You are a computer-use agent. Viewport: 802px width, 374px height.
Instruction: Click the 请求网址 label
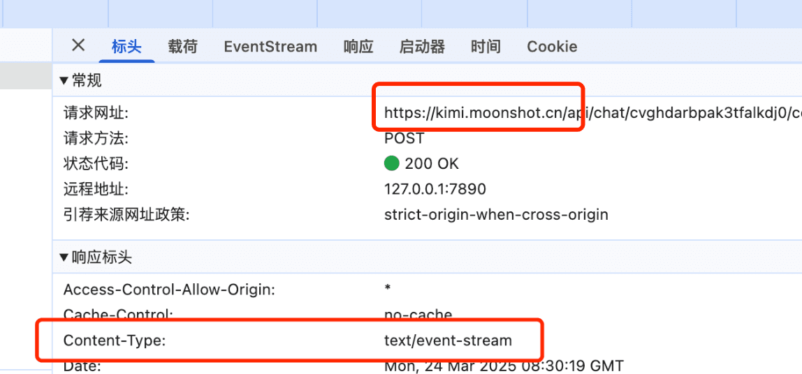[x=96, y=113]
